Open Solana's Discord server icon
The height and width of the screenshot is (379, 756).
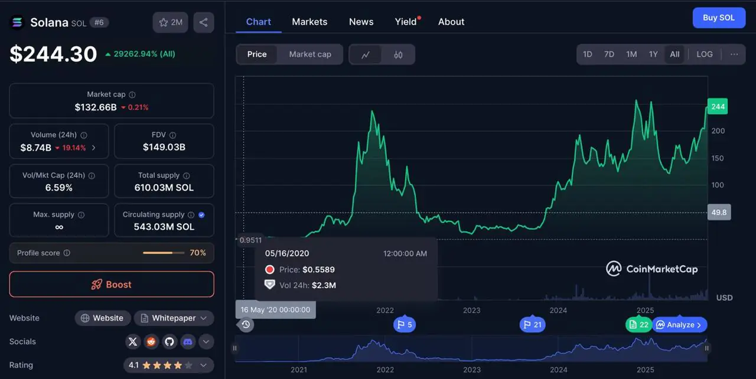[x=188, y=341]
